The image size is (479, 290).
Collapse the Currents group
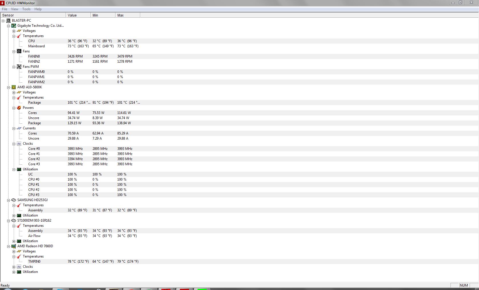tap(14, 128)
